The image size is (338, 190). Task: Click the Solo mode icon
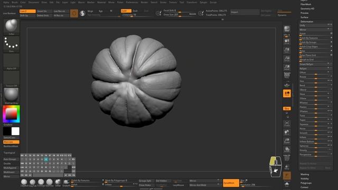pos(287,184)
